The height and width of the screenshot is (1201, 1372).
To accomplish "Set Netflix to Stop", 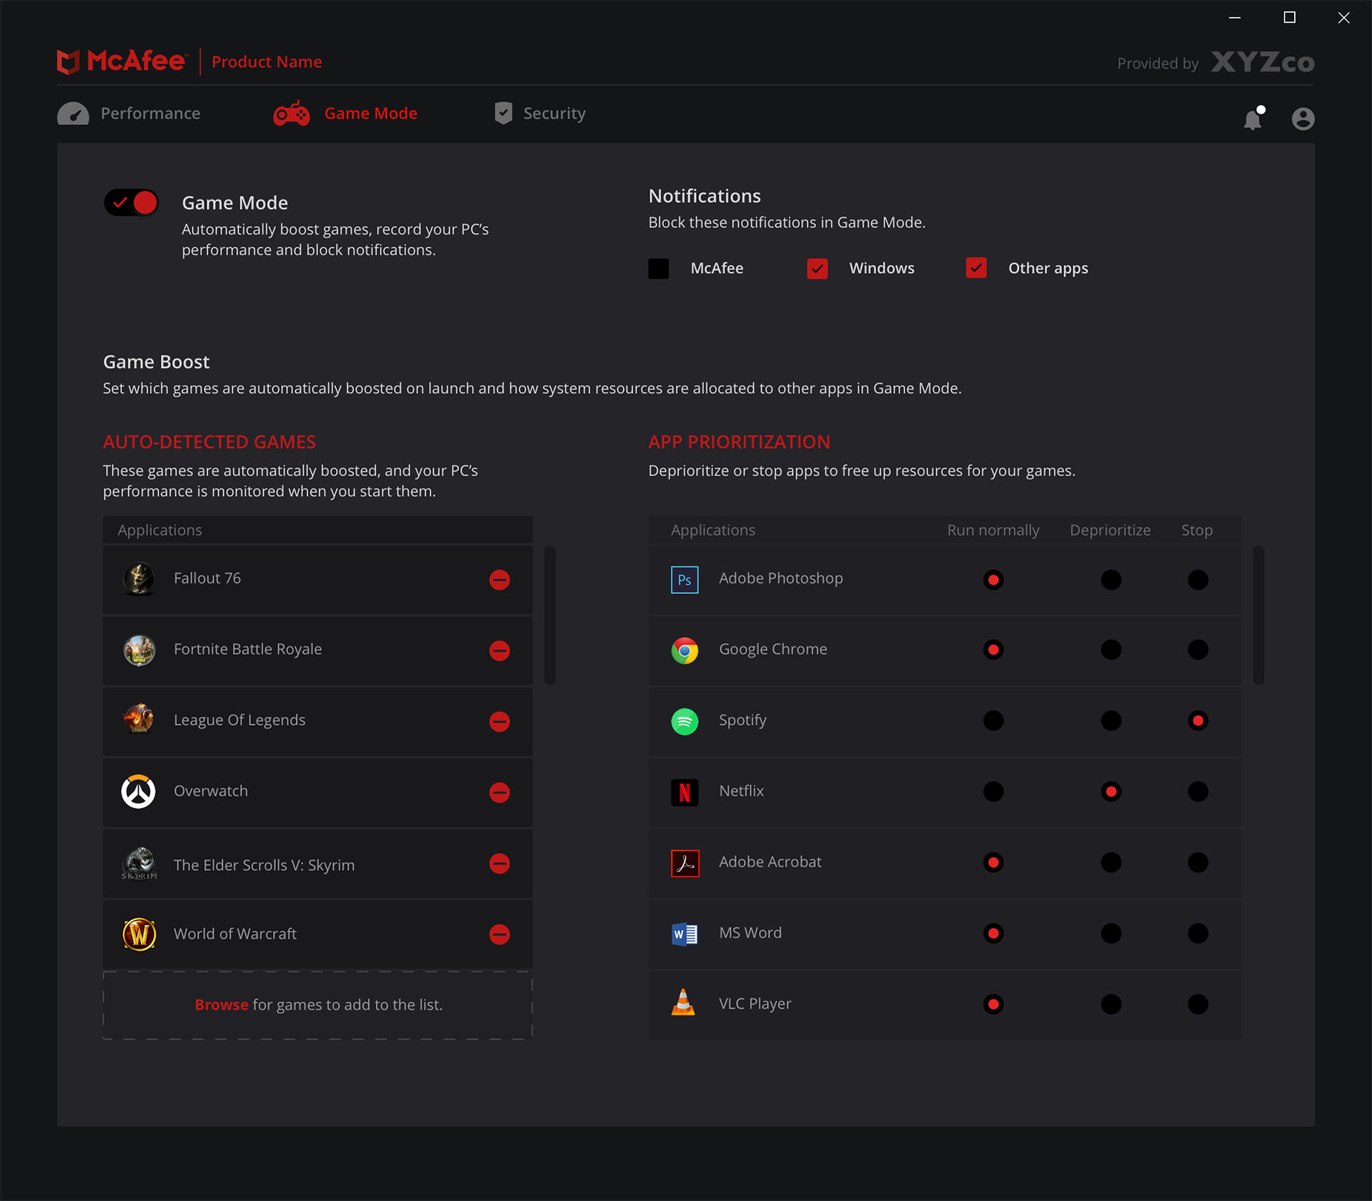I will (1198, 791).
